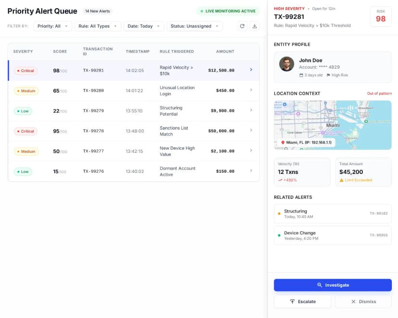Select the TX-99278 Sanctions List Match row

coord(135,131)
